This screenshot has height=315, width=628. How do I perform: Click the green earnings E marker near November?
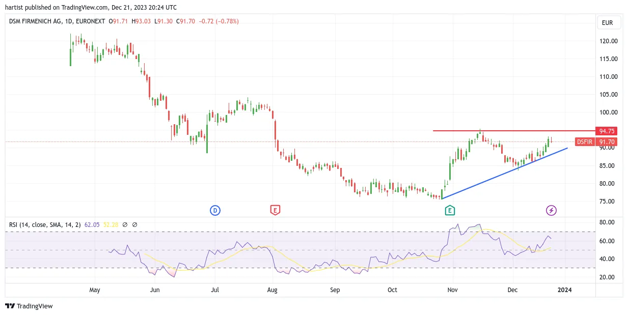[x=449, y=210]
